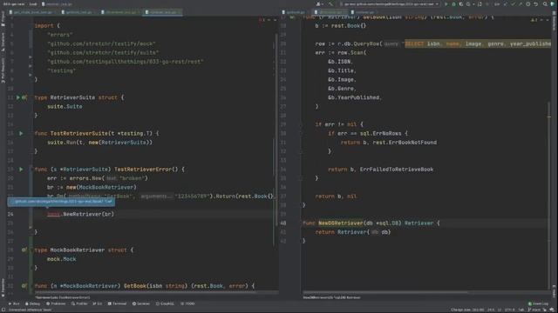Image resolution: width=558 pixels, height=313 pixels.
Task: Click the right editor breadcrumb at bottom
Action: pyautogui.click(x=331, y=297)
